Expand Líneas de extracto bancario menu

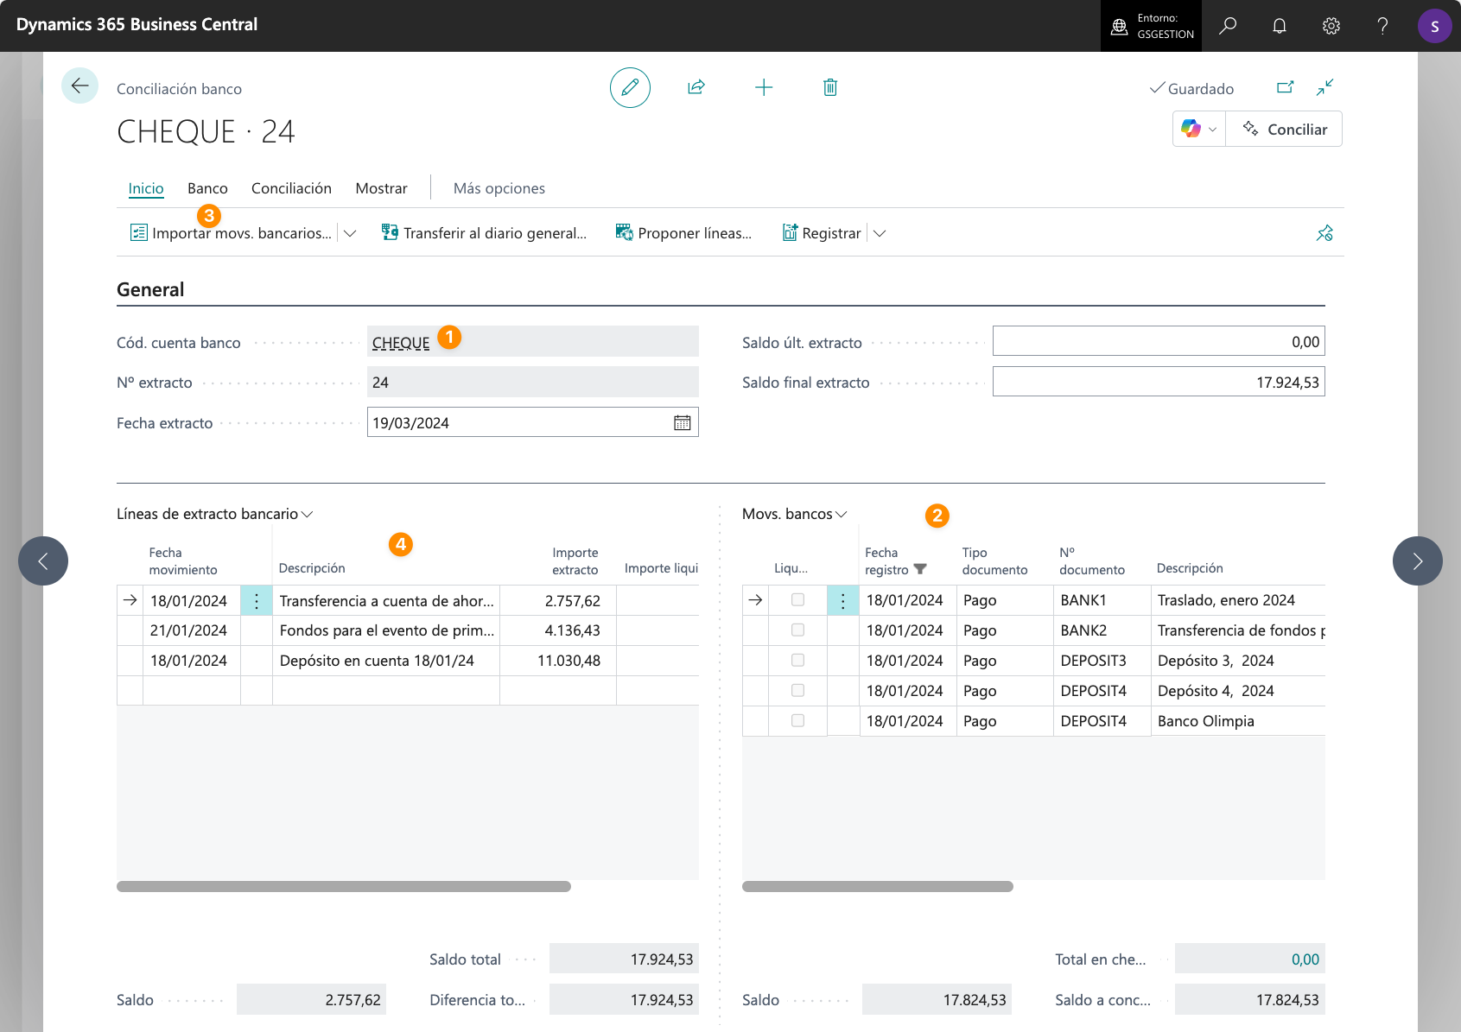(x=214, y=514)
